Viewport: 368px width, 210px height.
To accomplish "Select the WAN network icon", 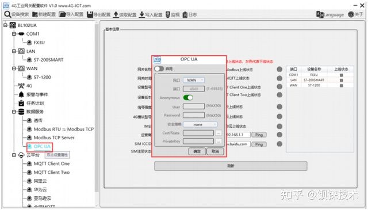I will tap(21, 68).
